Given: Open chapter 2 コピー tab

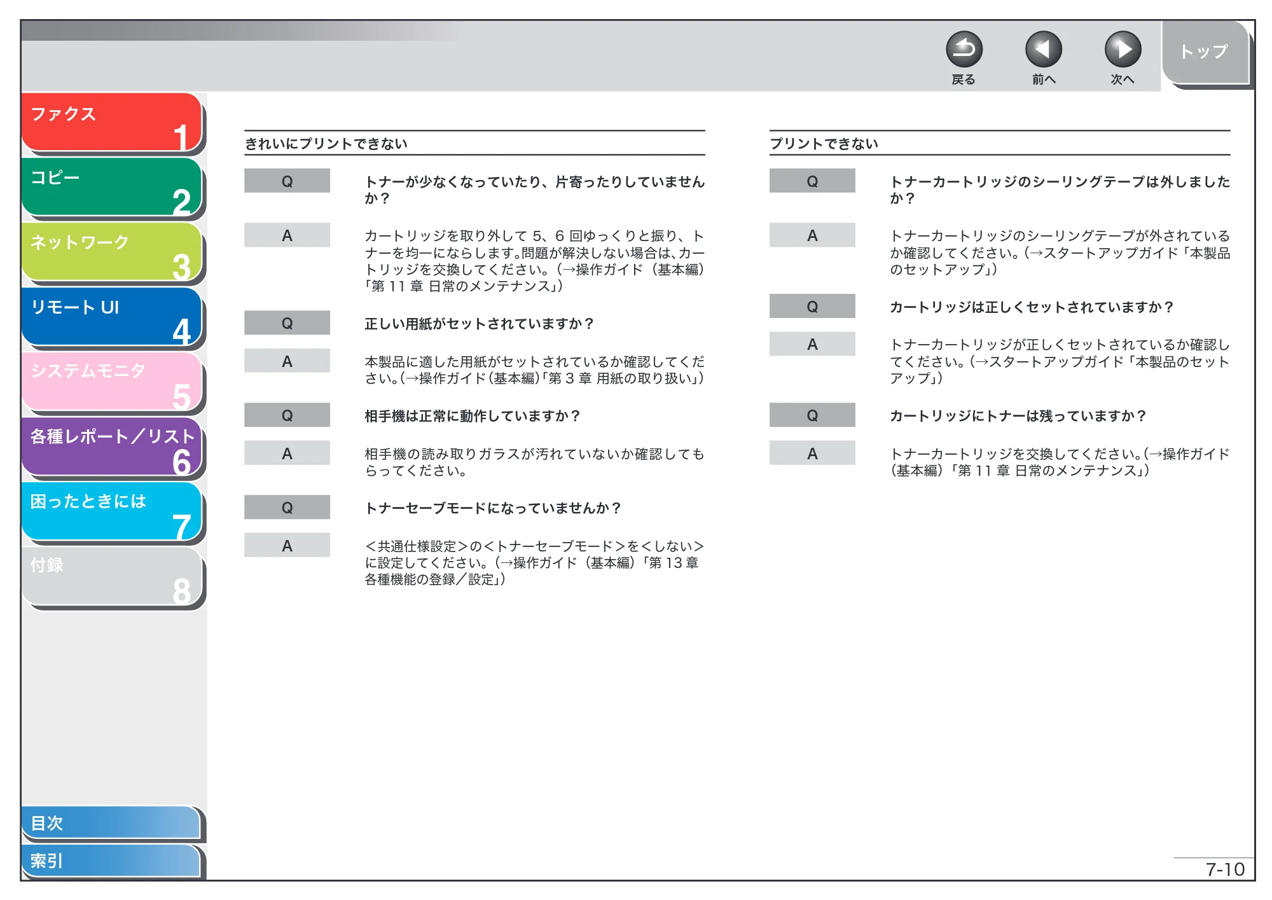Looking at the screenshot, I should [x=112, y=187].
